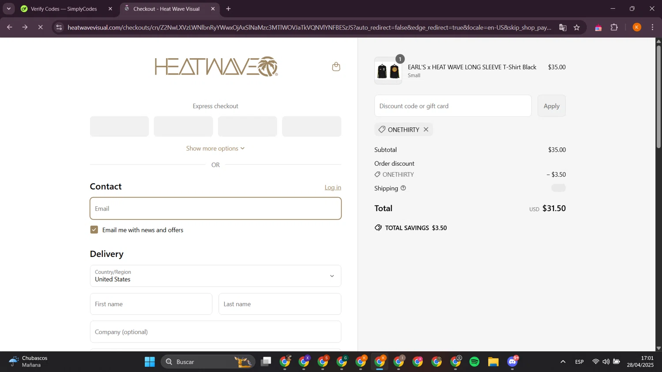Open Discord from the taskbar

512,362
